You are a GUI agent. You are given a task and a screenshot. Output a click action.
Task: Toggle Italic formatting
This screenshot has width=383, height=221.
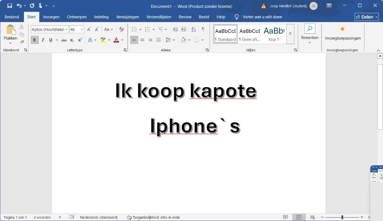pyautogui.click(x=43, y=40)
